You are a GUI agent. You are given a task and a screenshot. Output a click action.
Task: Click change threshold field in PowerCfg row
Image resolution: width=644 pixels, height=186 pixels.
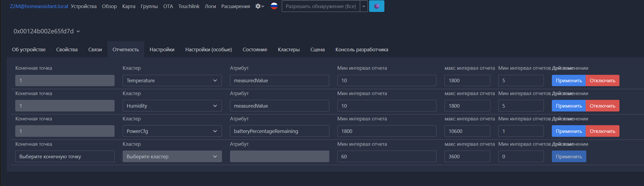521,131
